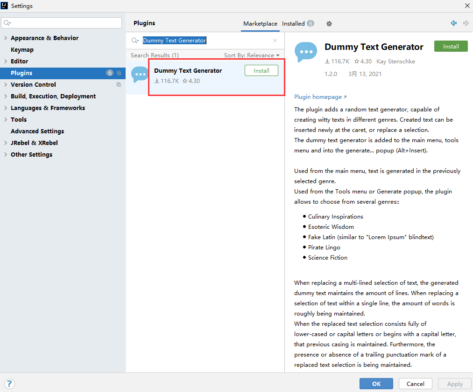Expand the Tools tree node
The width and height of the screenshot is (473, 392).
tap(5, 119)
